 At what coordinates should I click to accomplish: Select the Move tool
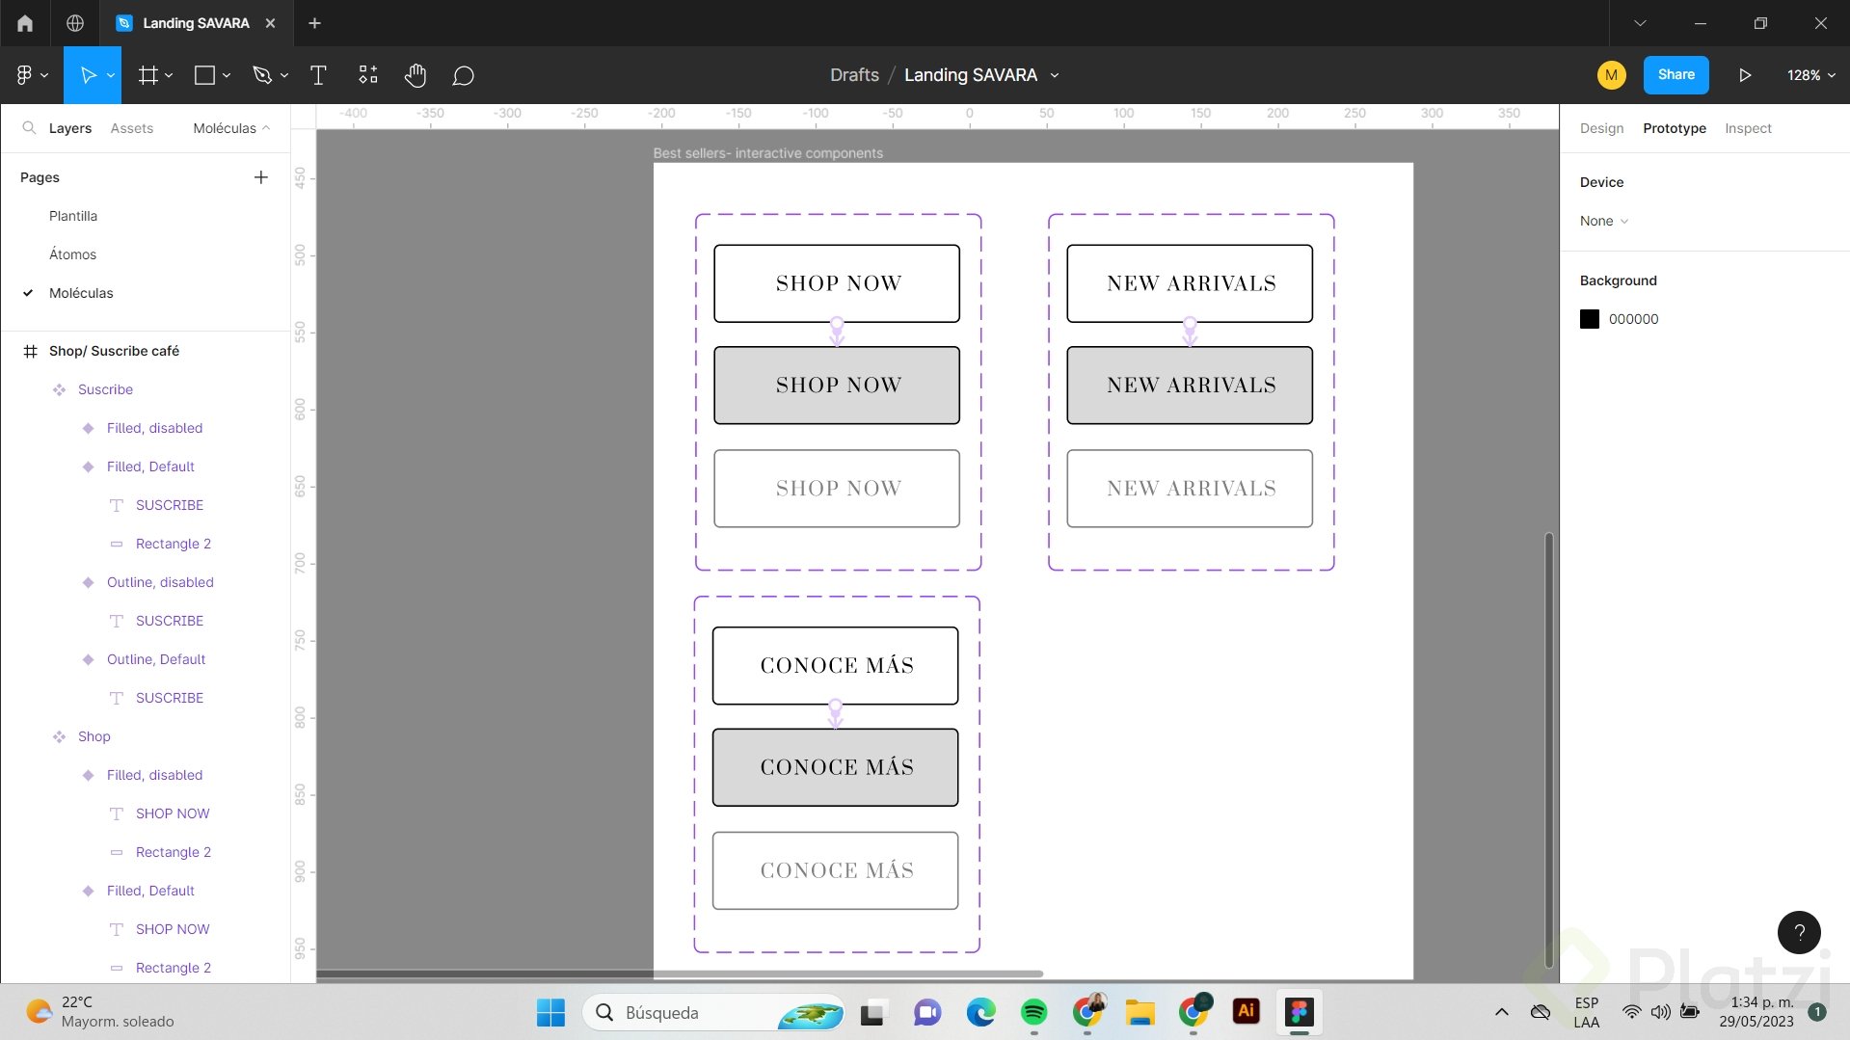tap(87, 75)
